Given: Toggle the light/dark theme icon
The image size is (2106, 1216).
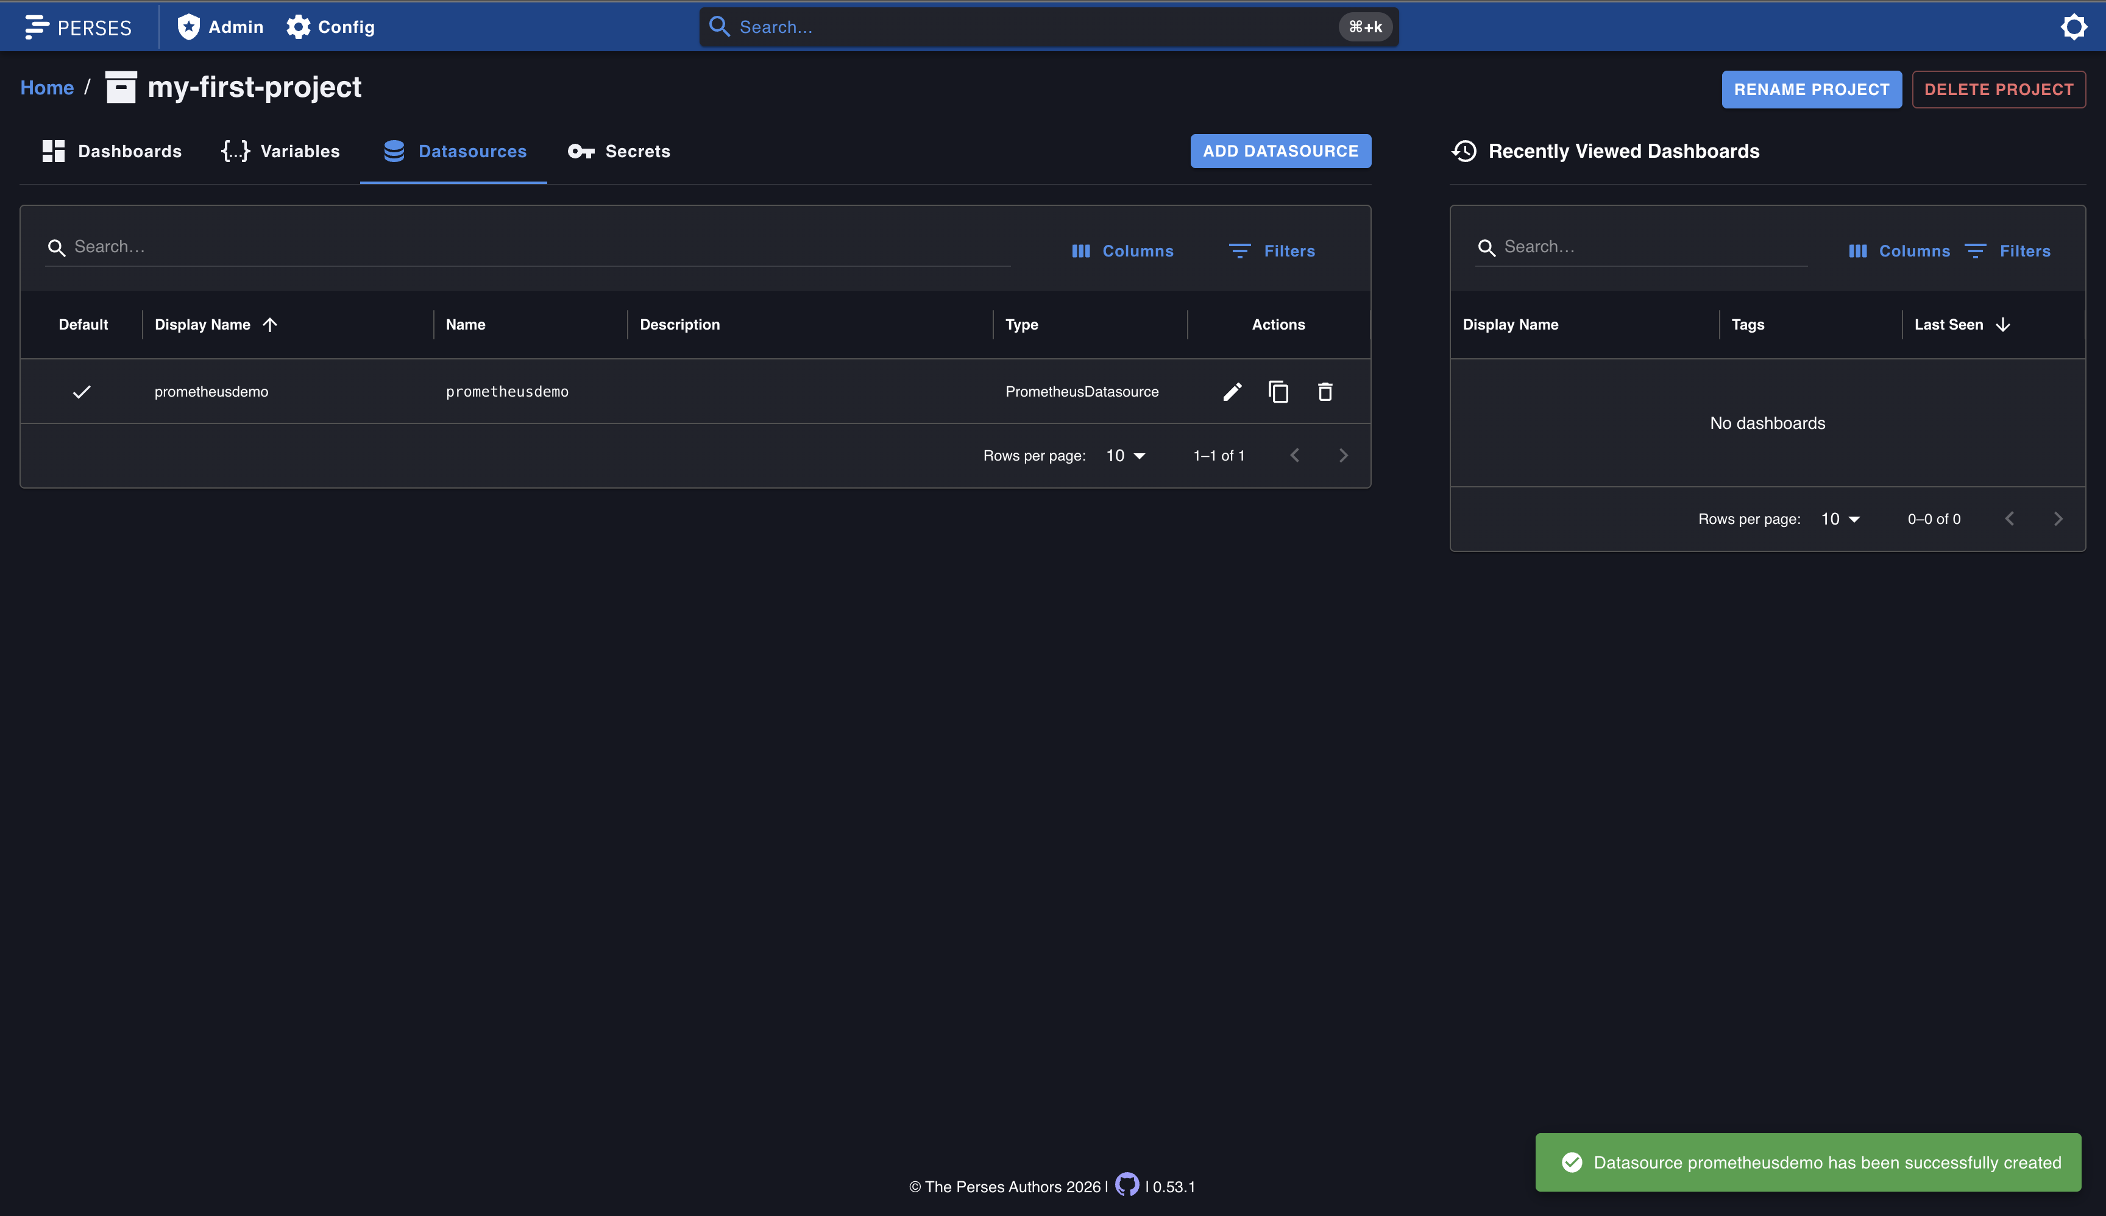Looking at the screenshot, I should click(x=2074, y=27).
